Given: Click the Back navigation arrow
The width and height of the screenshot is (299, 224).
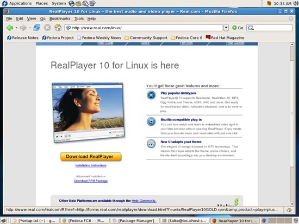Looking at the screenshot, I should pos(10,28).
